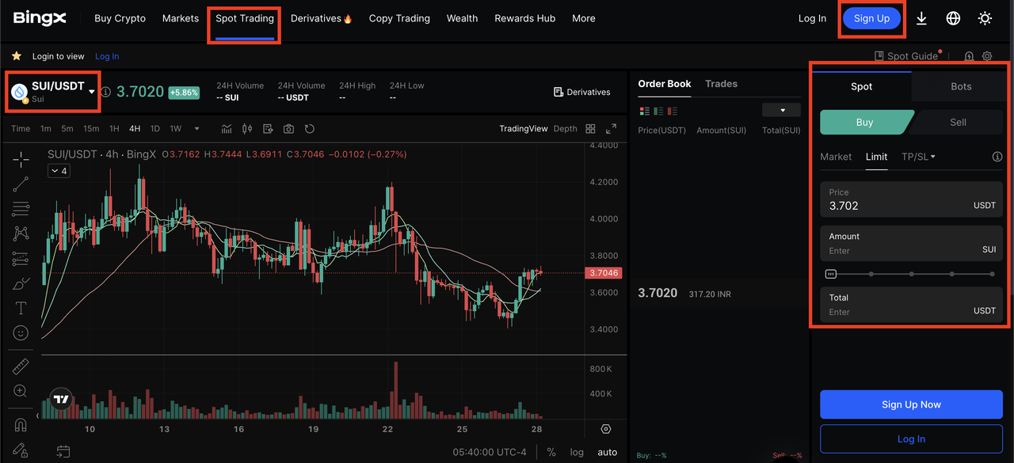Open chart settings gear near price axis
The width and height of the screenshot is (1014, 463).
pyautogui.click(x=606, y=429)
